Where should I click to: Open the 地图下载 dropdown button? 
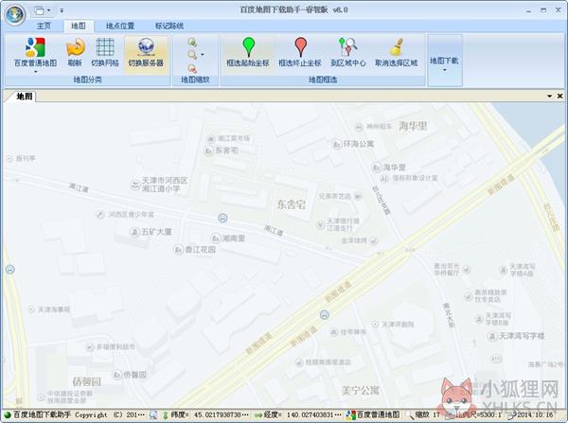[x=445, y=61]
